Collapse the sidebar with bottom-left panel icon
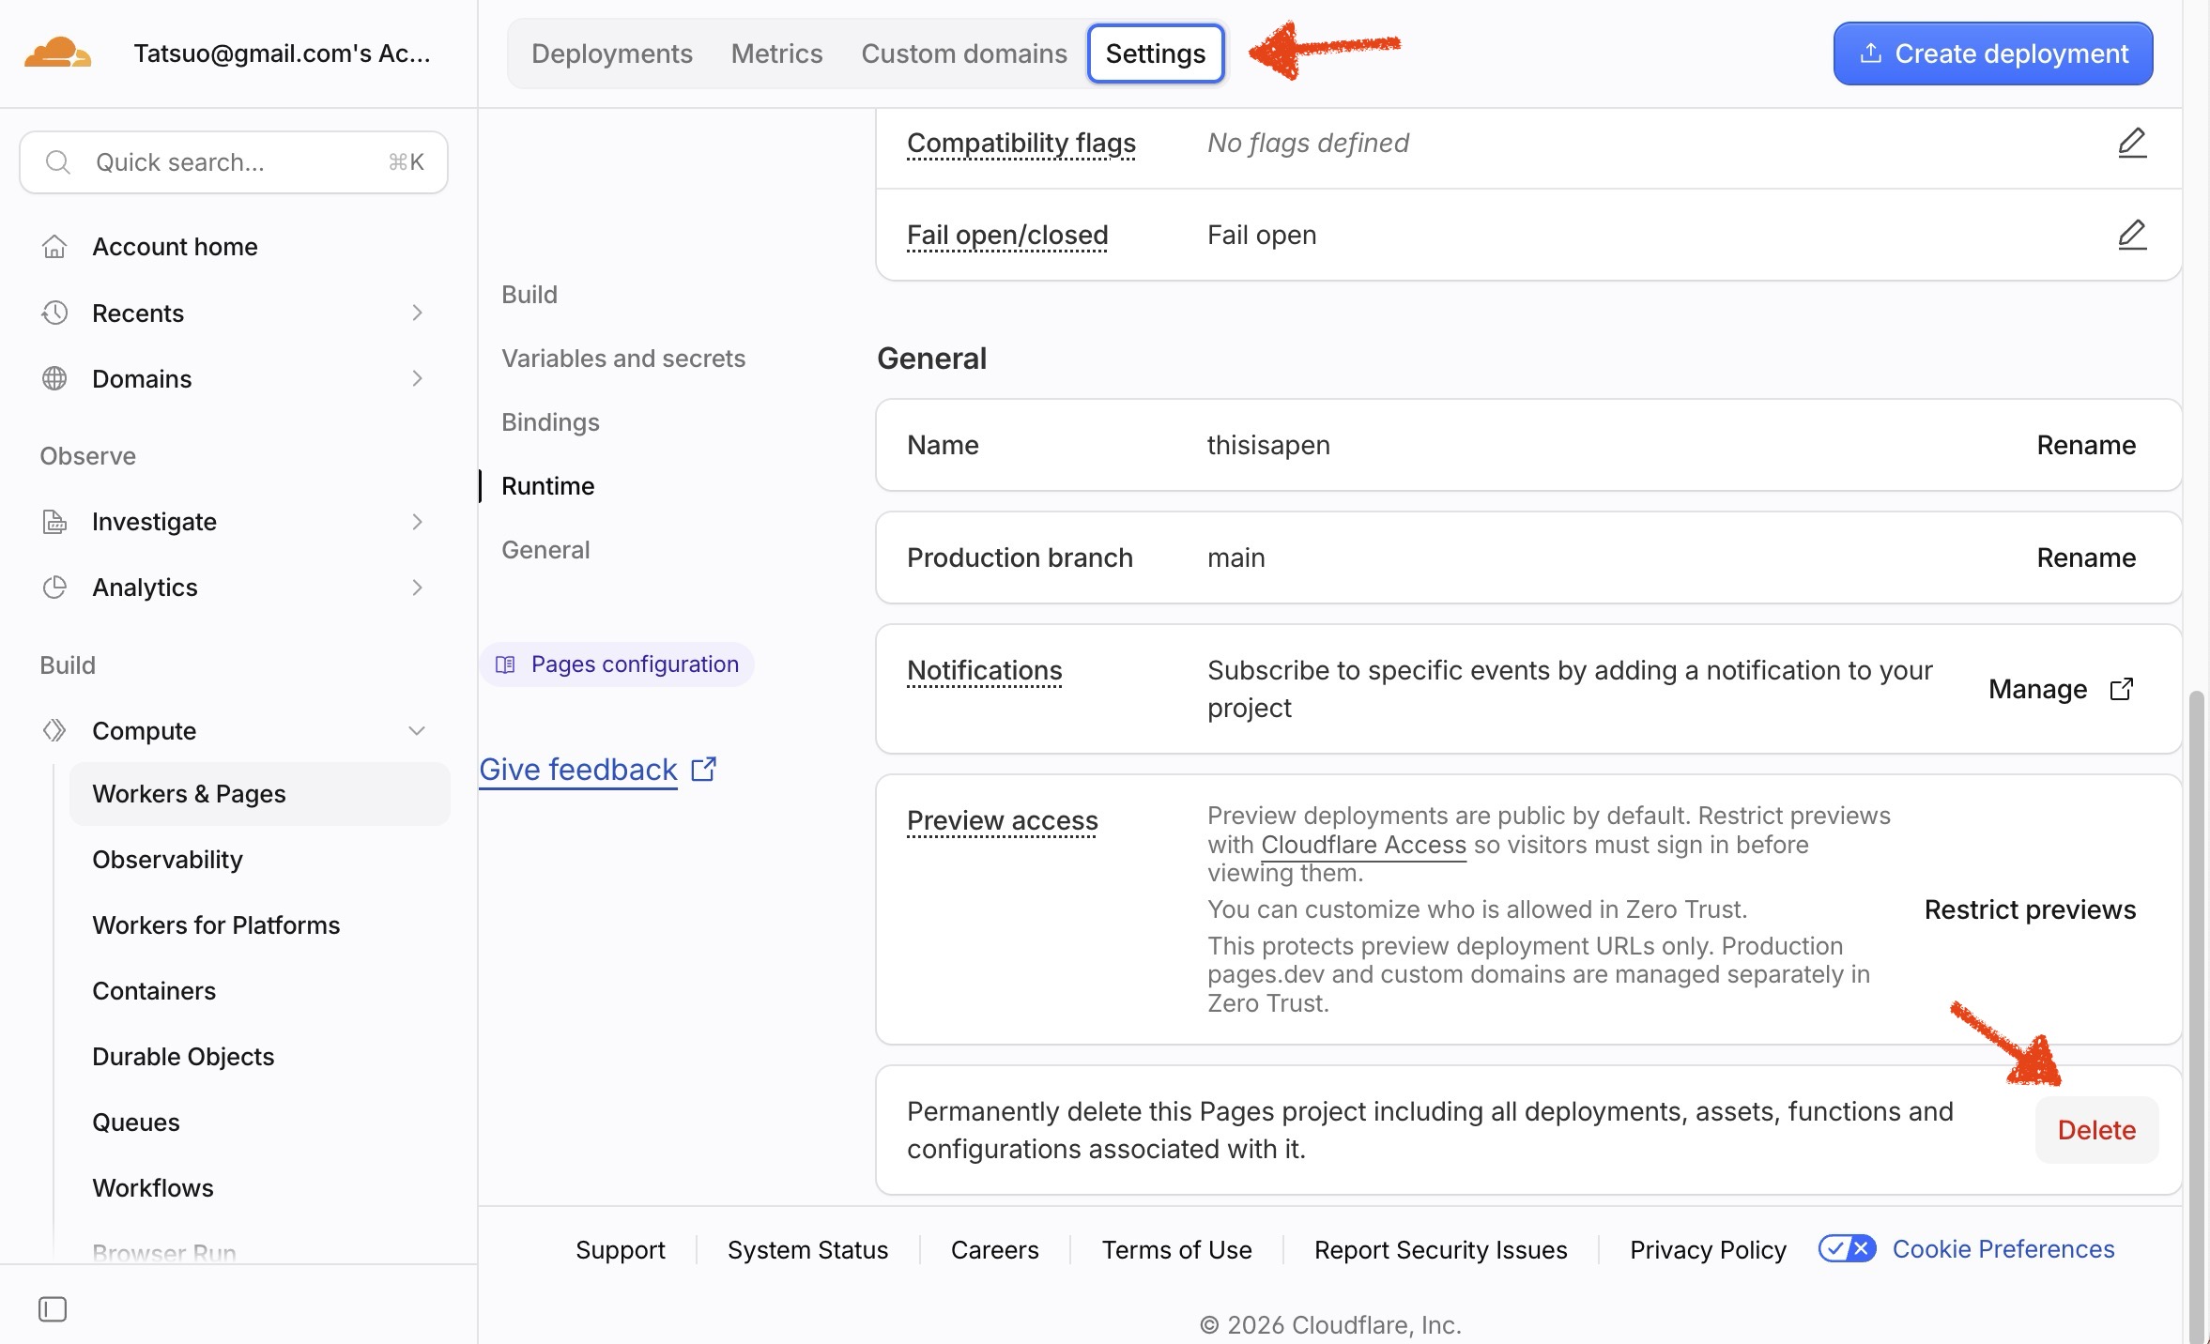Viewport: 2210px width, 1344px height. point(53,1308)
